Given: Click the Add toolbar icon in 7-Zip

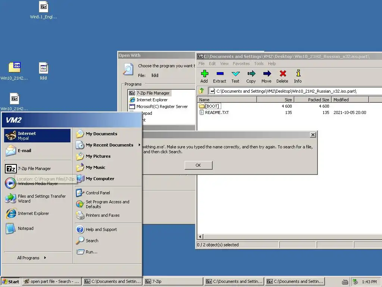Looking at the screenshot, I should click(x=204, y=76).
